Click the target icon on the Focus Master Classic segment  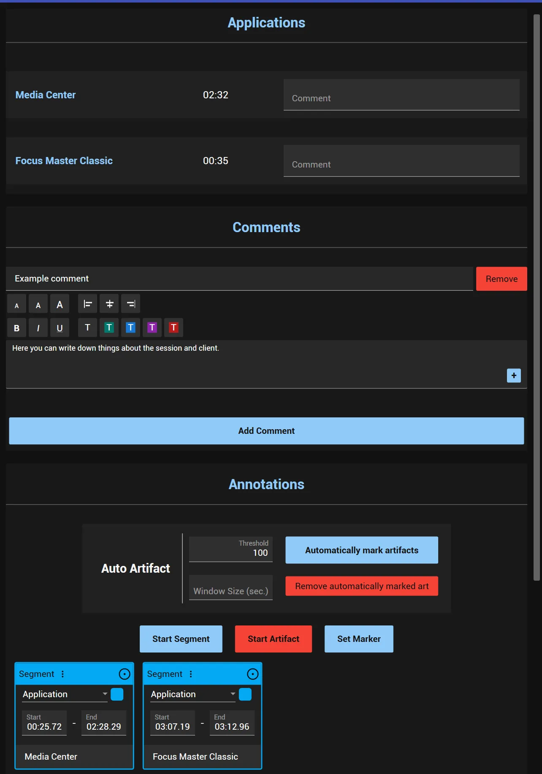[x=252, y=674]
